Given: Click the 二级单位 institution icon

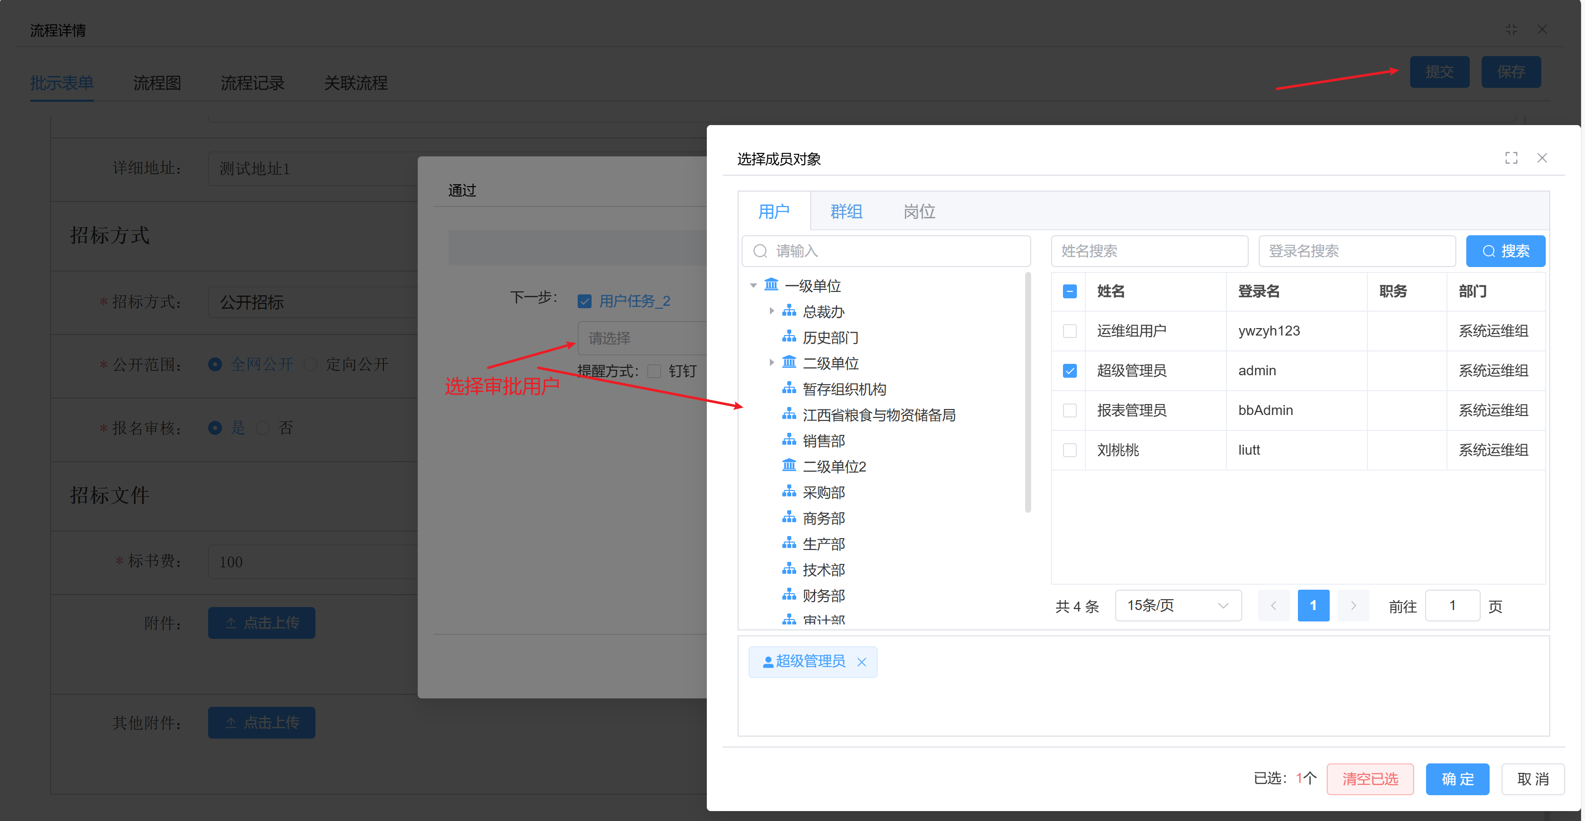Looking at the screenshot, I should pyautogui.click(x=789, y=362).
